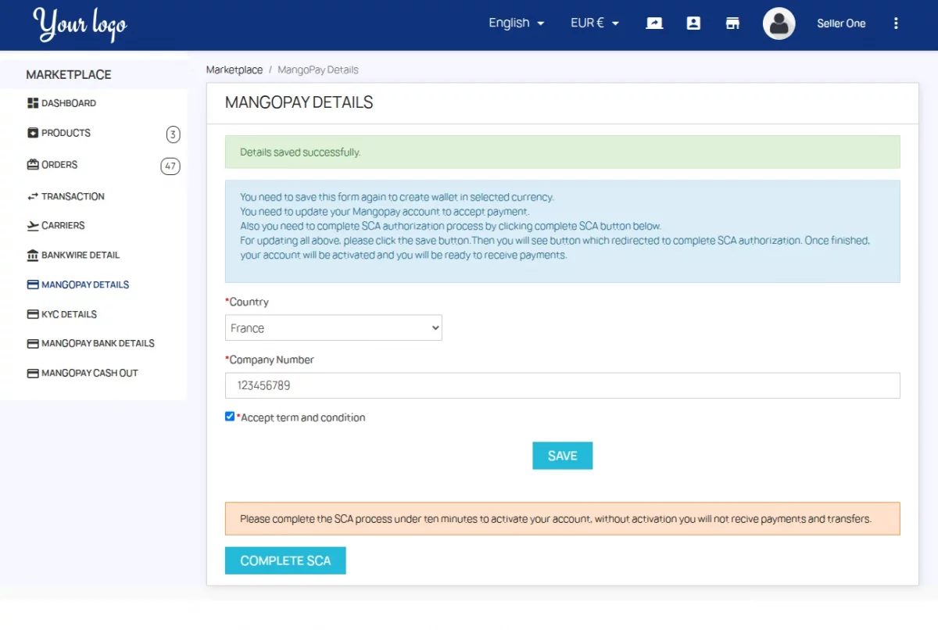Image resolution: width=938 pixels, height=630 pixels.
Task: Open the Transaction section icon
Action: 33,196
